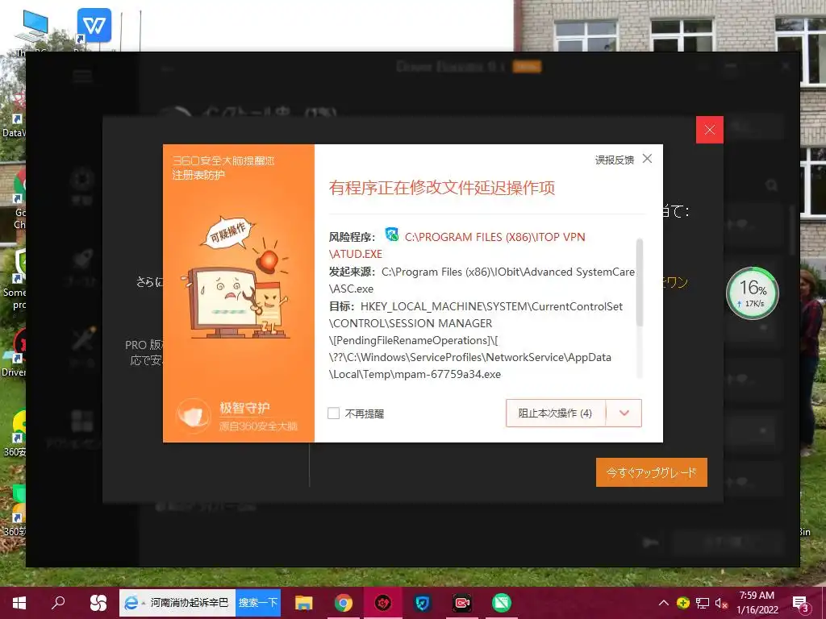Click the 360 tray icon with yellow plus
This screenshot has width=826, height=619.
coord(682,603)
